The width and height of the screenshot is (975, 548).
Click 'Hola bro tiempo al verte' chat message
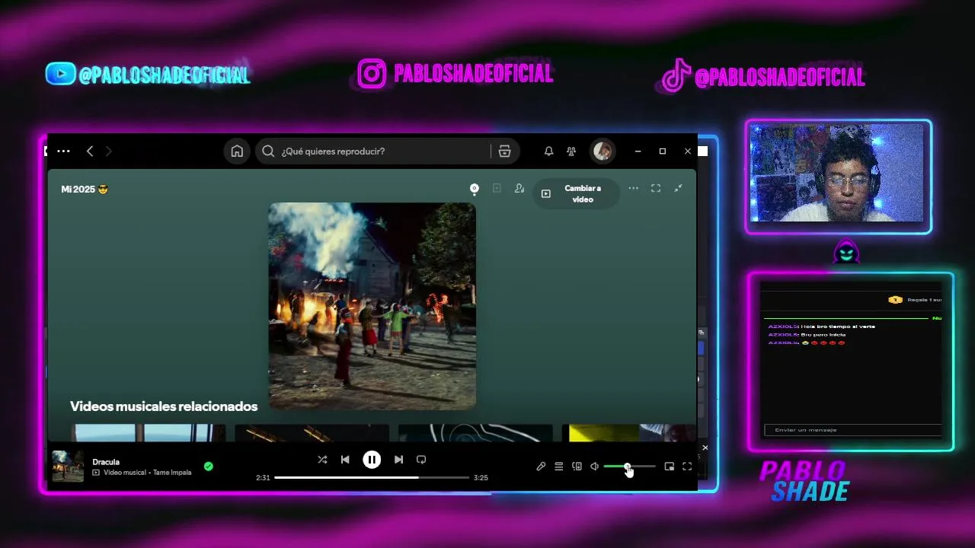click(836, 327)
